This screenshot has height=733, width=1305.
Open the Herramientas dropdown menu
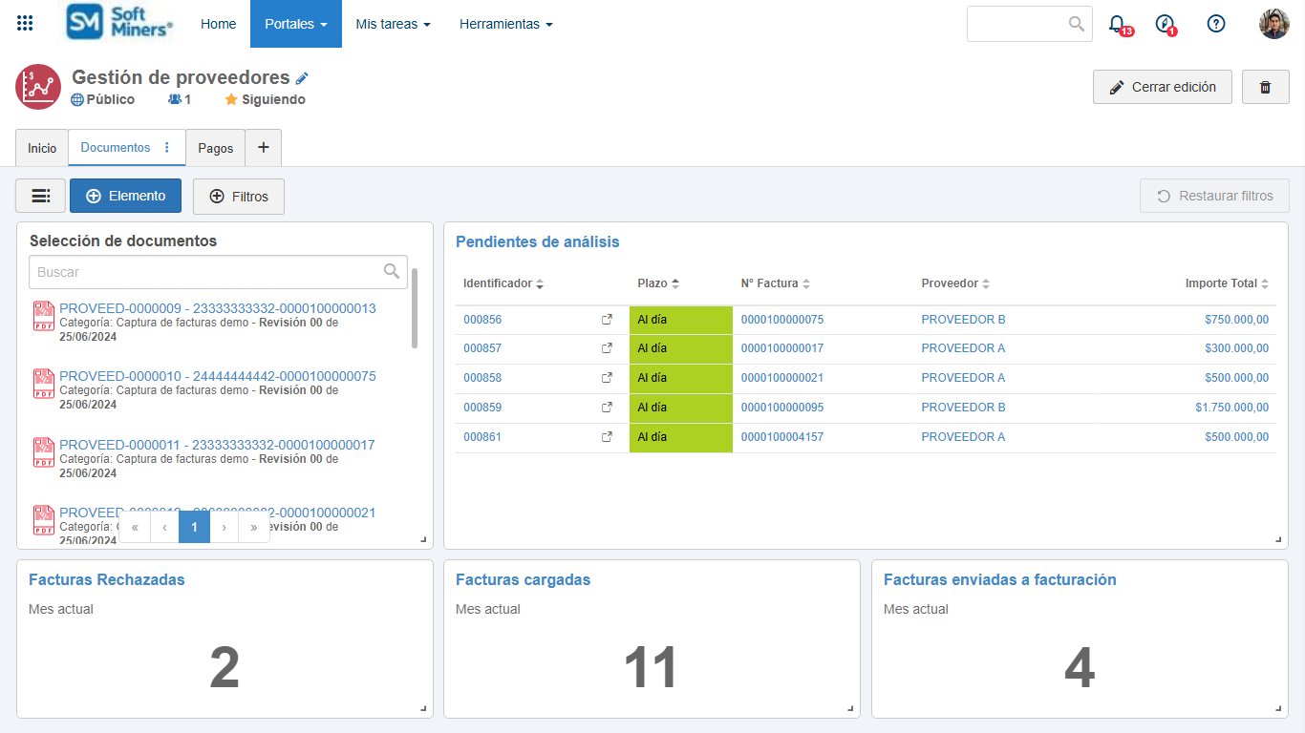[x=505, y=24]
